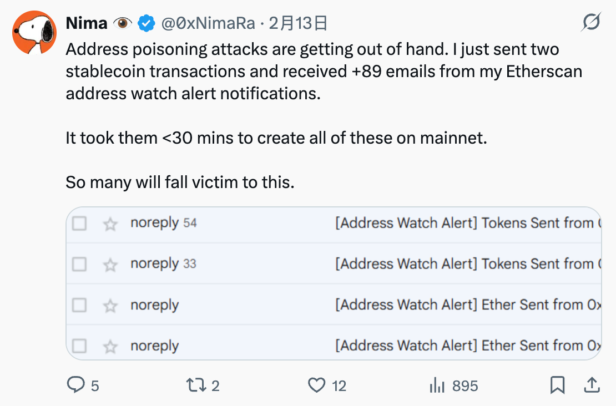Open the last Ether Sent alert email
This screenshot has width=616, height=406.
point(466,346)
